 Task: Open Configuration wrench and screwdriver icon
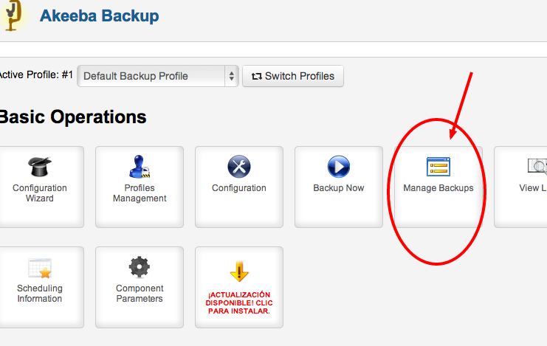239,167
